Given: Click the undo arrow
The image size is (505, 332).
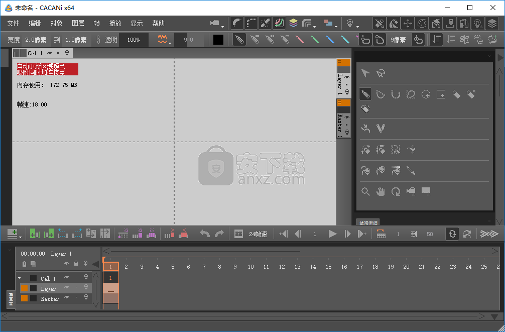Looking at the screenshot, I should click(204, 234).
